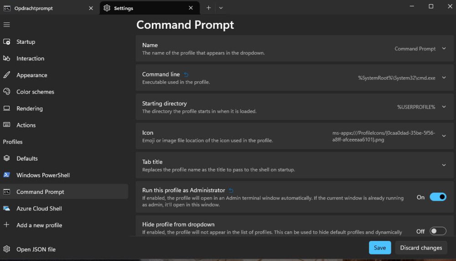This screenshot has width=456, height=261.
Task: Enable Hide profile from dropdown toggle
Action: 438,231
